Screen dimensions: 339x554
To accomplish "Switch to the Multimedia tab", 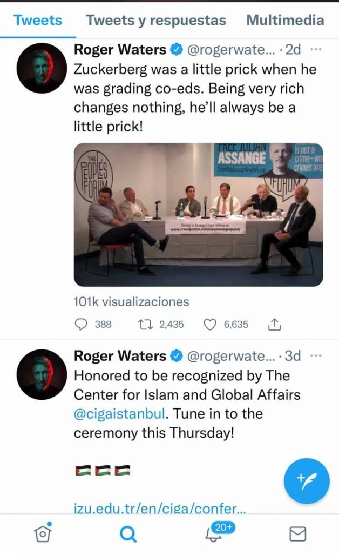I will point(285,21).
